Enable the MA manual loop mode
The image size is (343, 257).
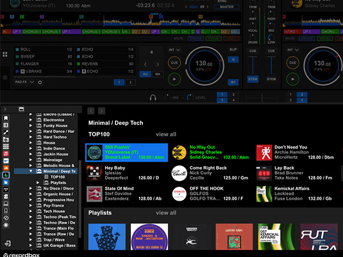coord(158,74)
